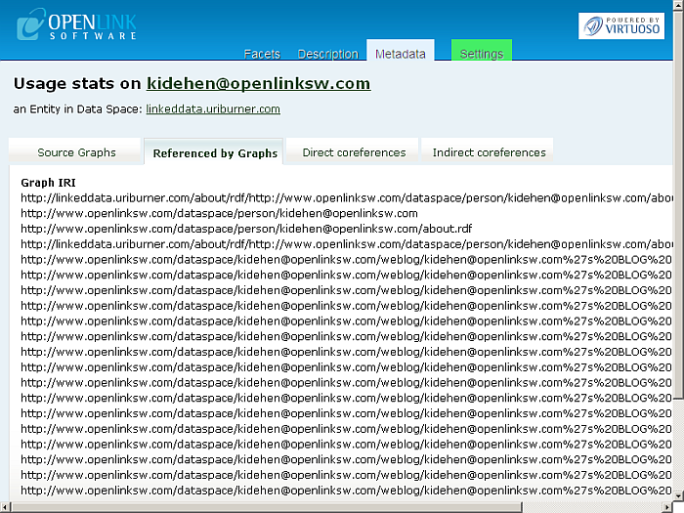The height and width of the screenshot is (513, 684).
Task: Open Direct coreferences tab
Action: (354, 152)
